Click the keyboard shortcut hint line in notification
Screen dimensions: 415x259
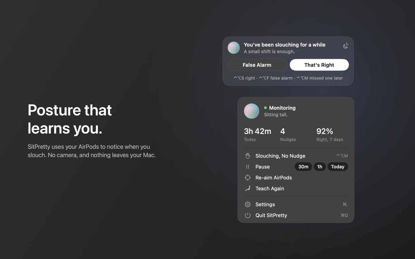click(x=288, y=78)
